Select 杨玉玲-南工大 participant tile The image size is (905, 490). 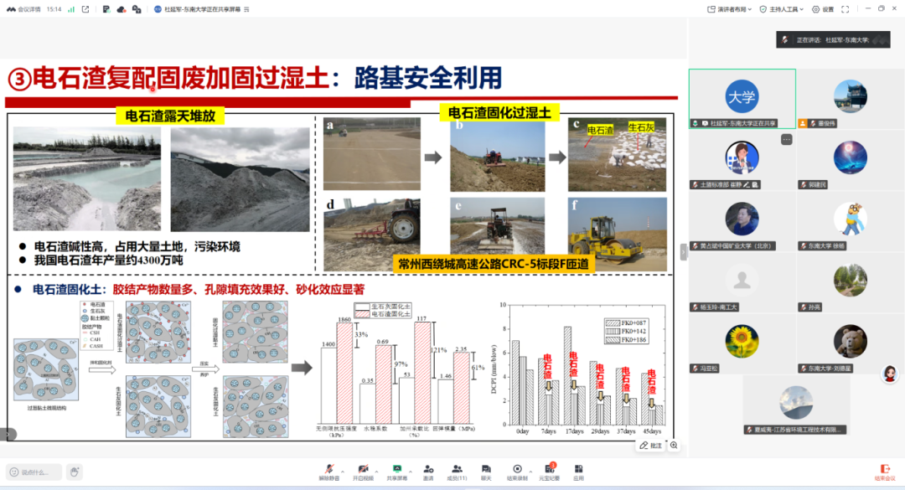(x=742, y=283)
